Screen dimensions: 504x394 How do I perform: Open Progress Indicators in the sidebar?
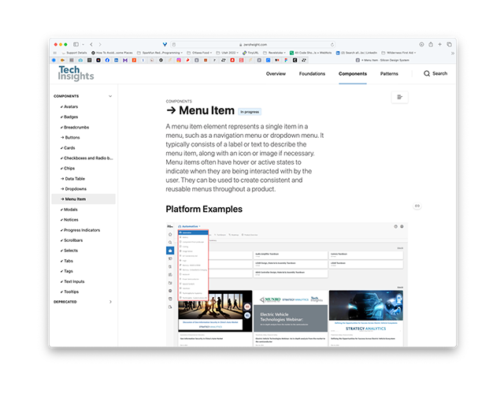point(80,230)
